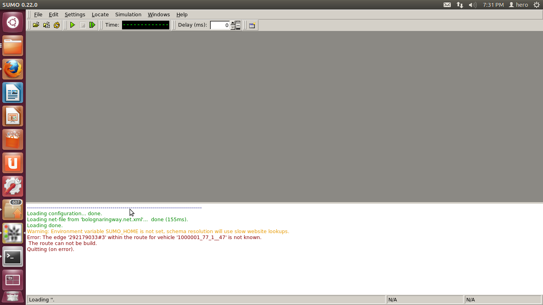Click the simulation Time display
543x305 pixels.
pos(146,25)
